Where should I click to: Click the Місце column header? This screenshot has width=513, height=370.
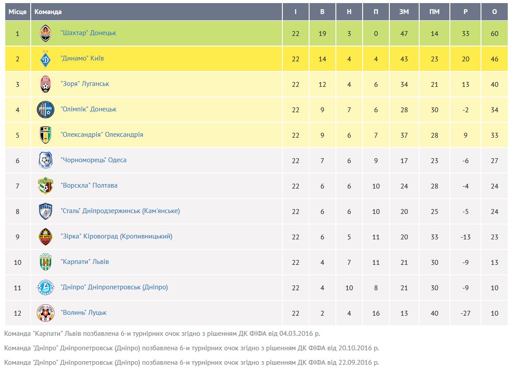[18, 12]
